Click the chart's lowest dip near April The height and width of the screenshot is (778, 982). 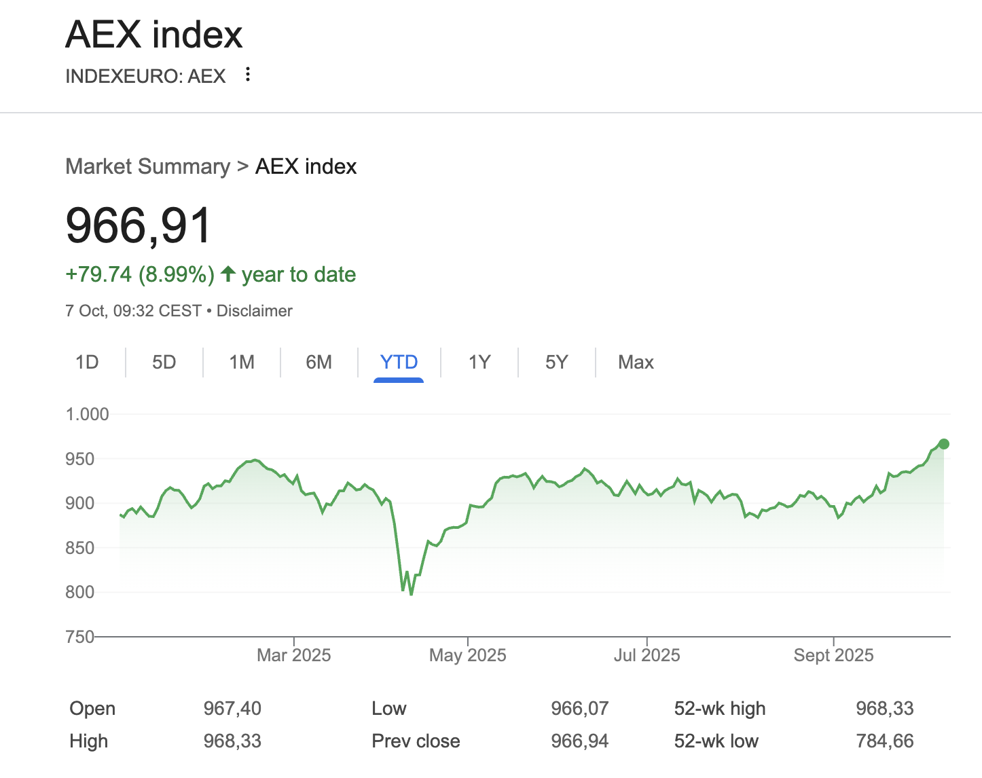click(412, 594)
